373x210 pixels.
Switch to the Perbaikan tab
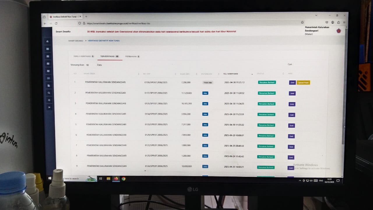click(x=133, y=57)
